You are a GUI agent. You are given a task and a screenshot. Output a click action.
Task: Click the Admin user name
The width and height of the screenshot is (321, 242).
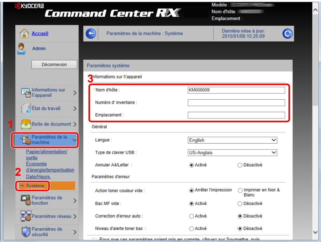click(39, 49)
